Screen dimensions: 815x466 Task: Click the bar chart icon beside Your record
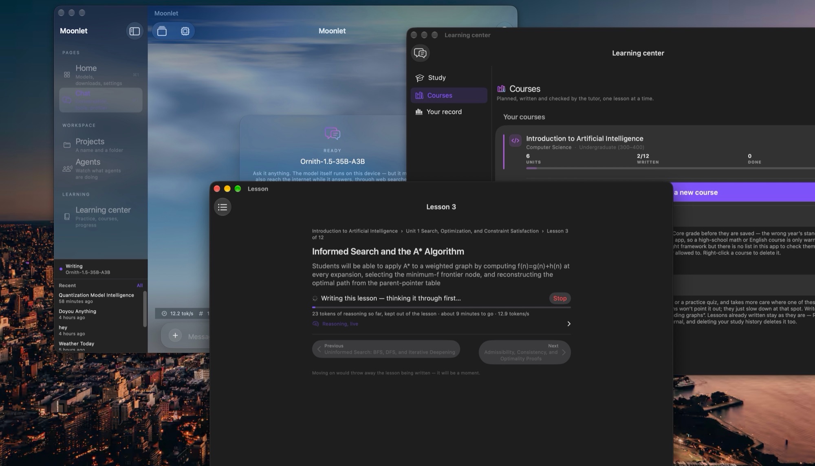coord(419,112)
